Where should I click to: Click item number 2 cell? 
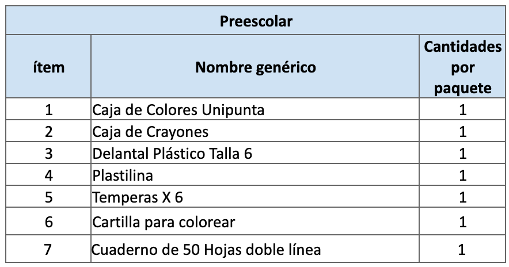tap(48, 132)
